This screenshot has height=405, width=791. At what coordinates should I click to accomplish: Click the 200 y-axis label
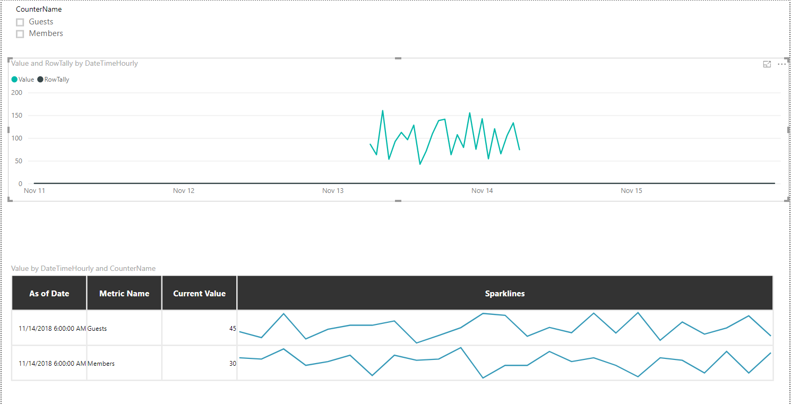click(17, 93)
